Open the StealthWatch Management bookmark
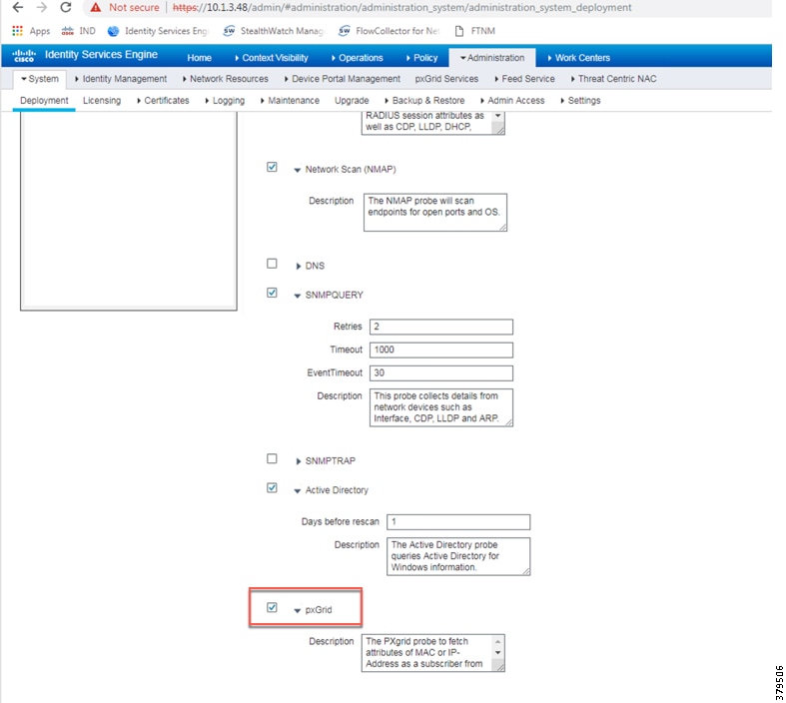This screenshot has height=703, width=786. [x=274, y=31]
